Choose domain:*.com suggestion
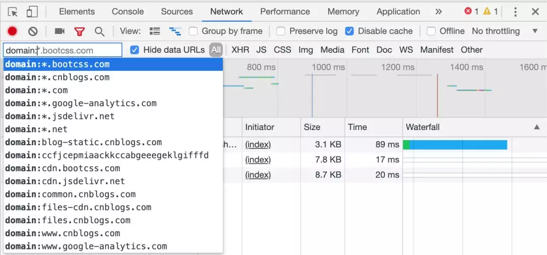Viewport: 547px width, 255px height. (113, 91)
